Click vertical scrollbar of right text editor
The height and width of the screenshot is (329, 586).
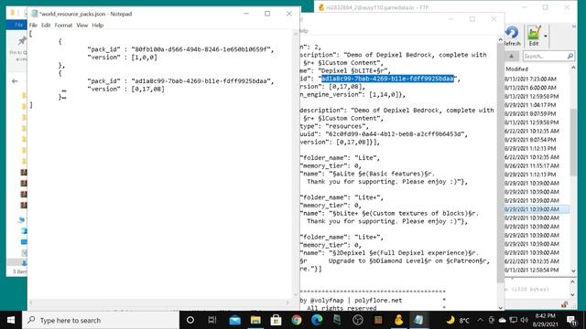click(x=501, y=163)
